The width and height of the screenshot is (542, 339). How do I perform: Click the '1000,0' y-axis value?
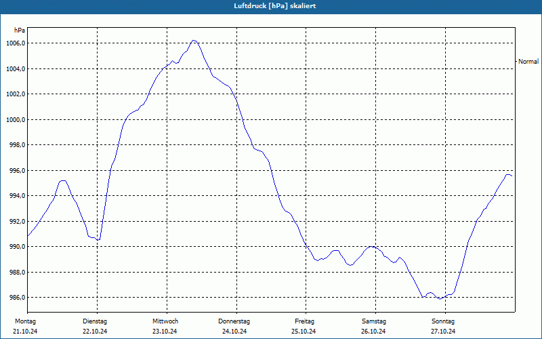click(16, 120)
